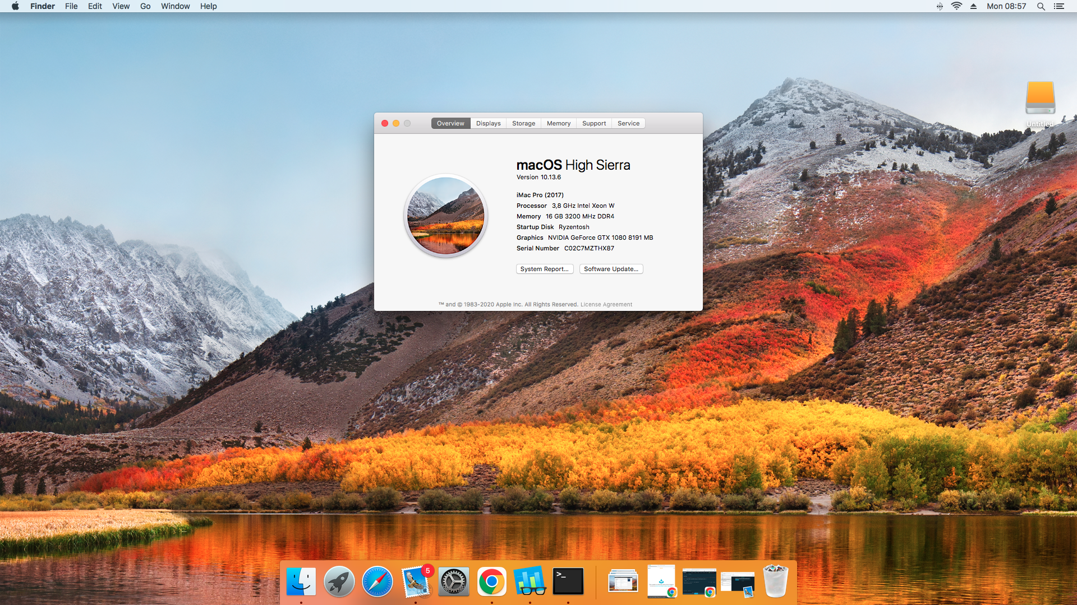Open Wi-Fi status menu
The image size is (1077, 605).
tap(956, 6)
